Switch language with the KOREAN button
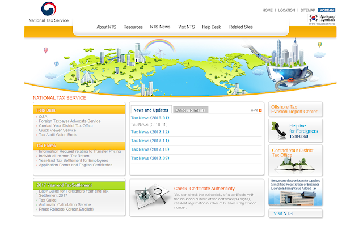Viewport: 363px width, 235px height. click(327, 10)
